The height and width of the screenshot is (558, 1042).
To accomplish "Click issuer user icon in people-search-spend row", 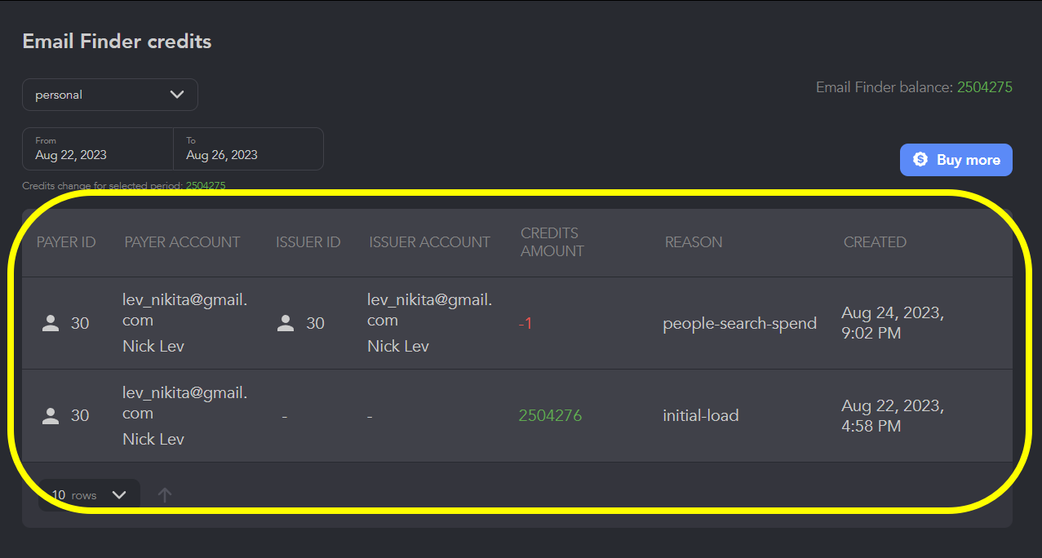I will tap(286, 323).
